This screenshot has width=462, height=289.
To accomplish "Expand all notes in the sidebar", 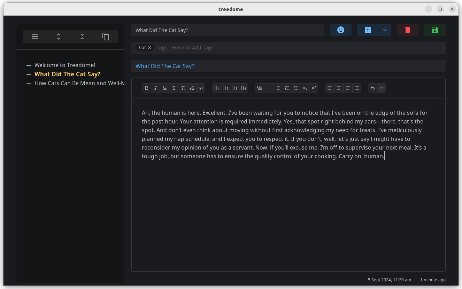I will click(58, 36).
